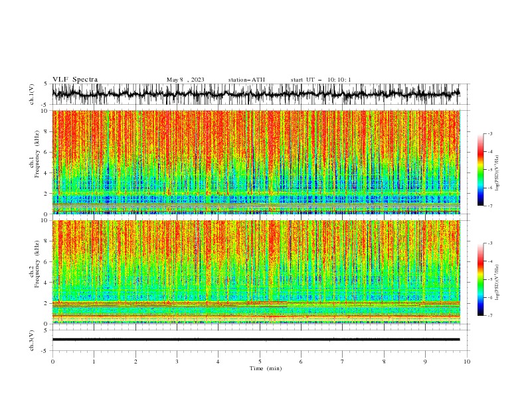Click the "-5" label on ch.1 colorbar
This screenshot has height=406, width=526.
click(489, 170)
